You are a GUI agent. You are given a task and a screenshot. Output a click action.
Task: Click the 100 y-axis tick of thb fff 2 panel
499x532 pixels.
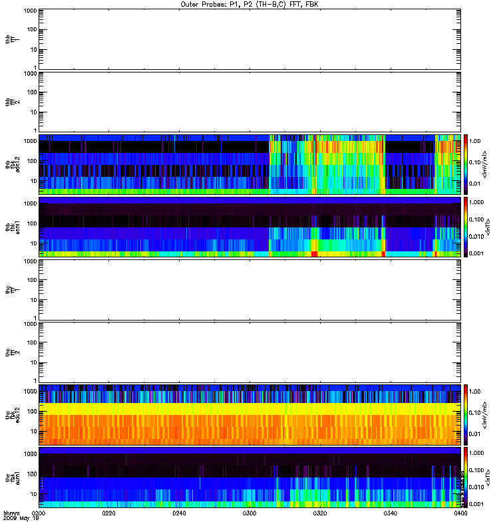(32, 92)
